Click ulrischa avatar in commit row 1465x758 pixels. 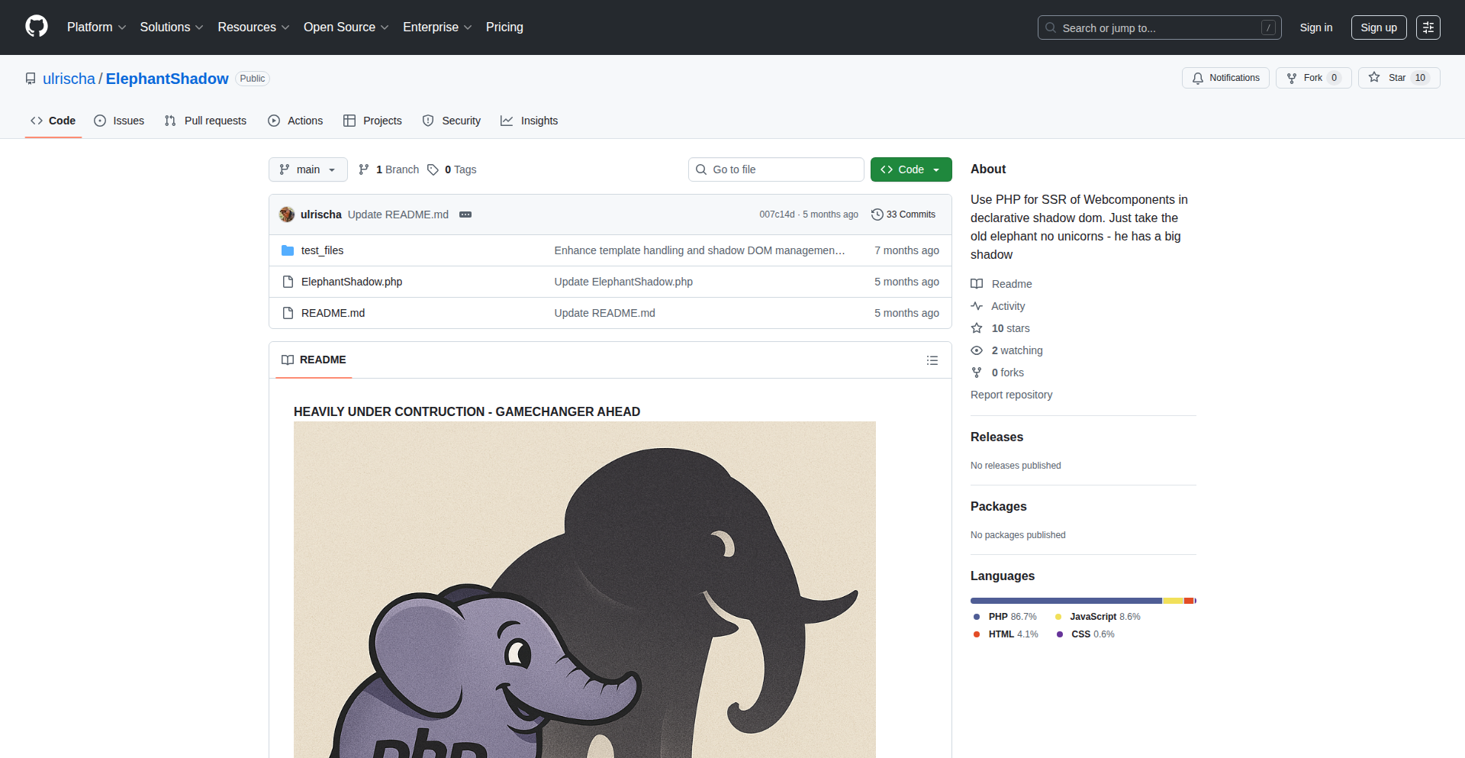point(287,214)
